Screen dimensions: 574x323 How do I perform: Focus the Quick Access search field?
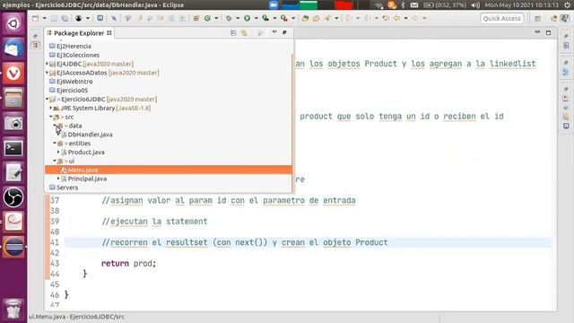click(x=501, y=18)
